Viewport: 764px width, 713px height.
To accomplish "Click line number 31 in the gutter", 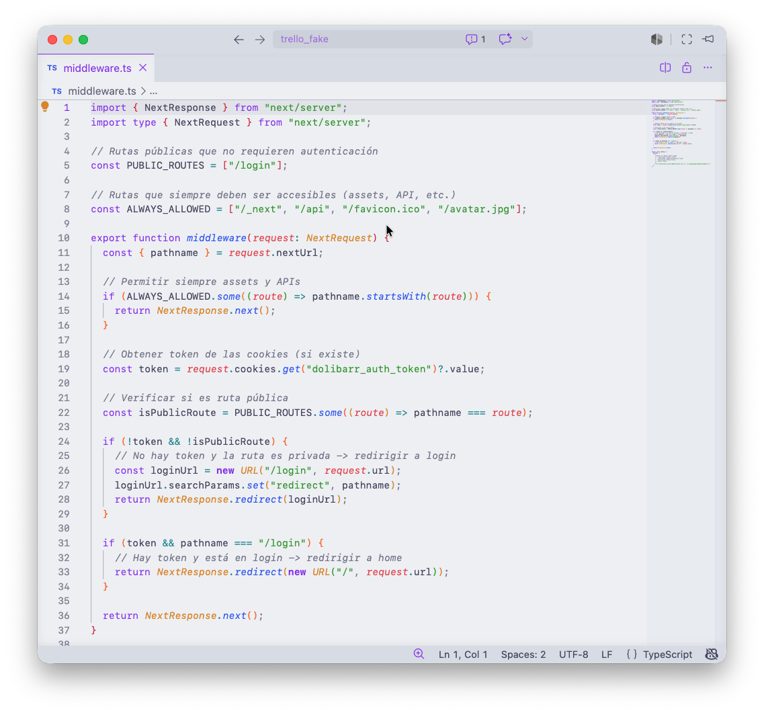I will click(64, 544).
